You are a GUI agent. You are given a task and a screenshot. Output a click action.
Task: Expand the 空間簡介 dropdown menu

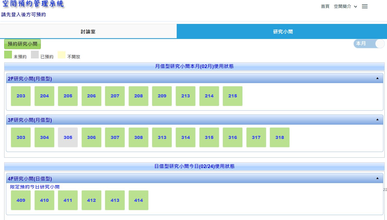click(x=345, y=6)
